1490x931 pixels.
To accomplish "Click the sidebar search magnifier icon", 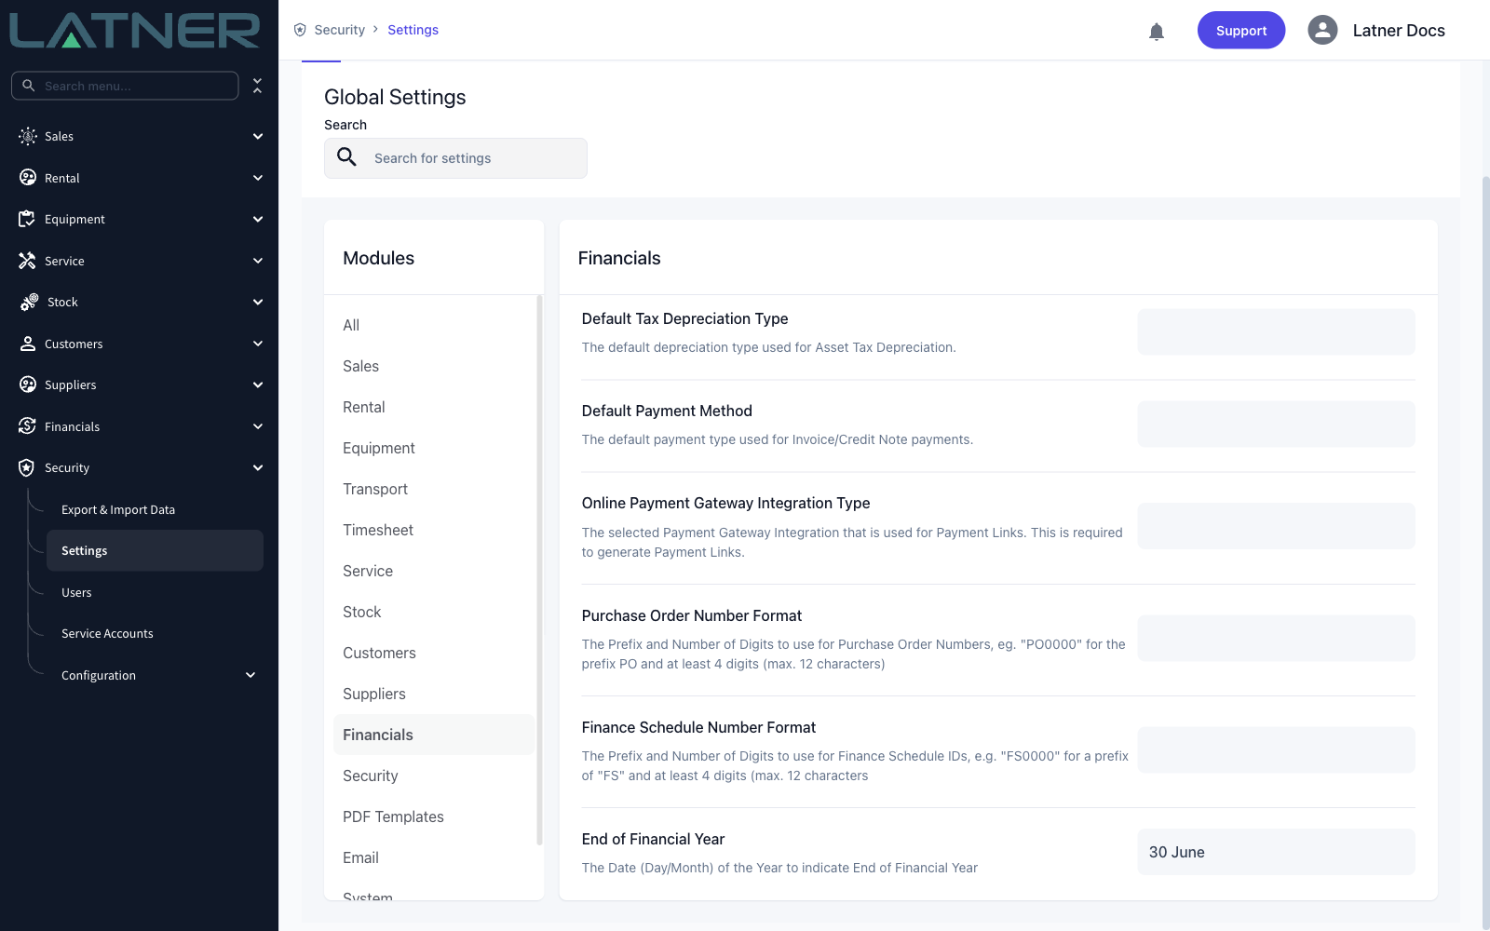I will (x=28, y=86).
